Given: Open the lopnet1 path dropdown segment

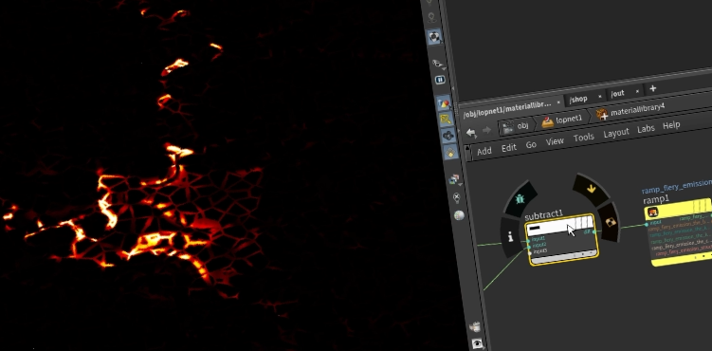Looking at the screenshot, I should point(562,120).
